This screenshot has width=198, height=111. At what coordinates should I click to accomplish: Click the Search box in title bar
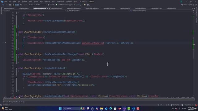point(84,2)
